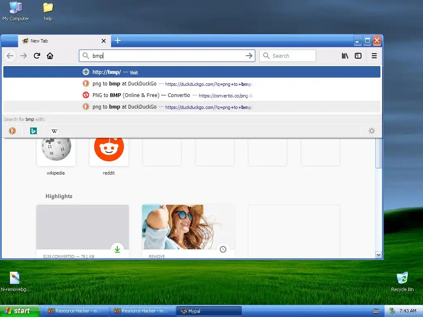Select hi-removebg file on desktop
This screenshot has width=423, height=317.
pos(15,282)
